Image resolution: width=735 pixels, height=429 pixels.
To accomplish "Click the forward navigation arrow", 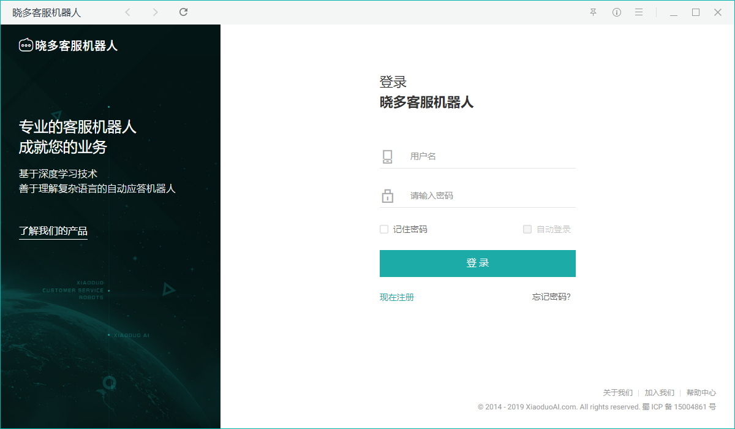I will (155, 12).
